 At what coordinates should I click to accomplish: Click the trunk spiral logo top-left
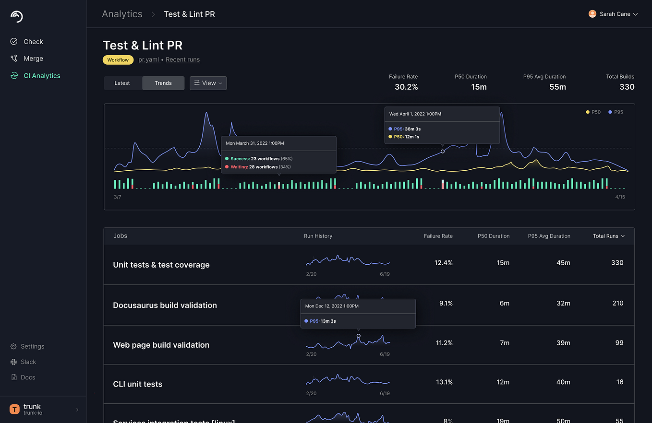pos(16,16)
